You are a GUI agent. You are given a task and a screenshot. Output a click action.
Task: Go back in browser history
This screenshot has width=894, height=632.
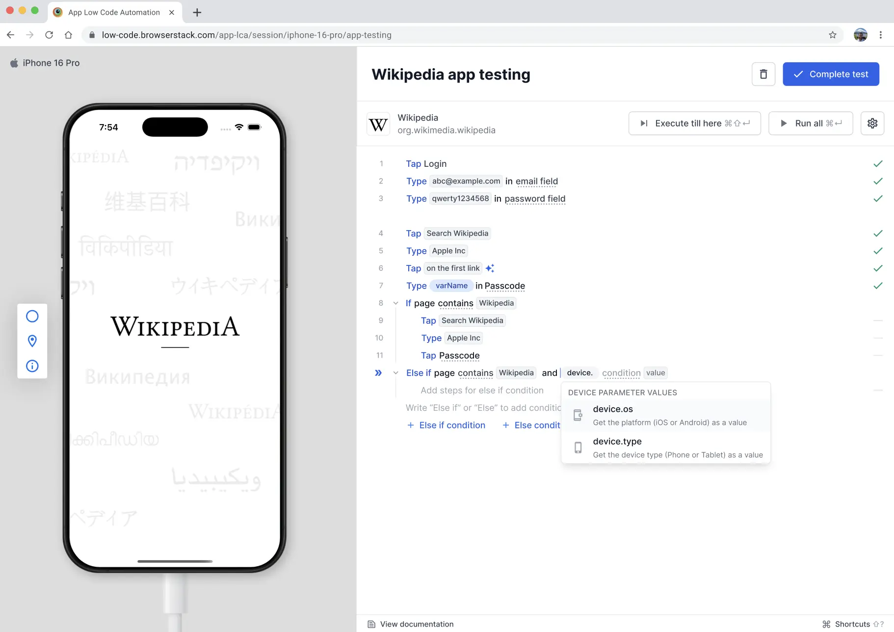coord(11,35)
